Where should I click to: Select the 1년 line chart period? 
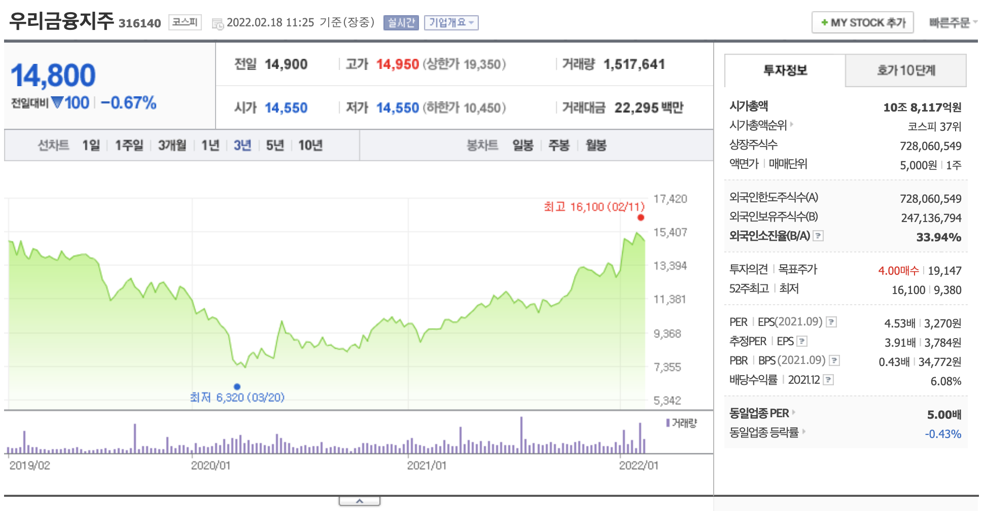pos(210,145)
